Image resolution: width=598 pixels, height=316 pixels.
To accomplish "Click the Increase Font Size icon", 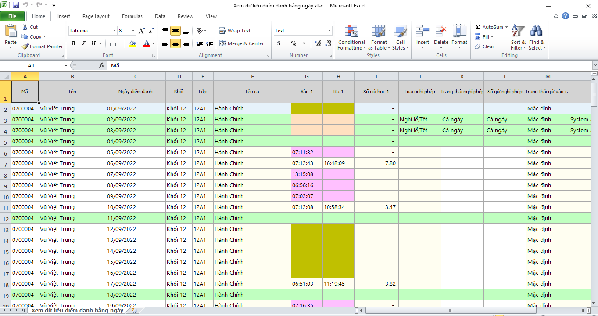I will (x=141, y=31).
